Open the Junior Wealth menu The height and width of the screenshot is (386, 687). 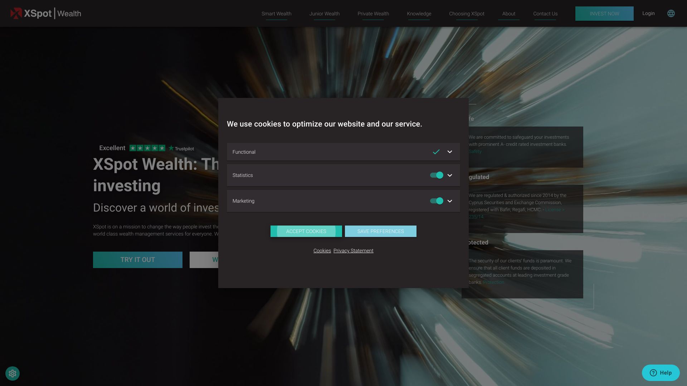[x=325, y=14]
